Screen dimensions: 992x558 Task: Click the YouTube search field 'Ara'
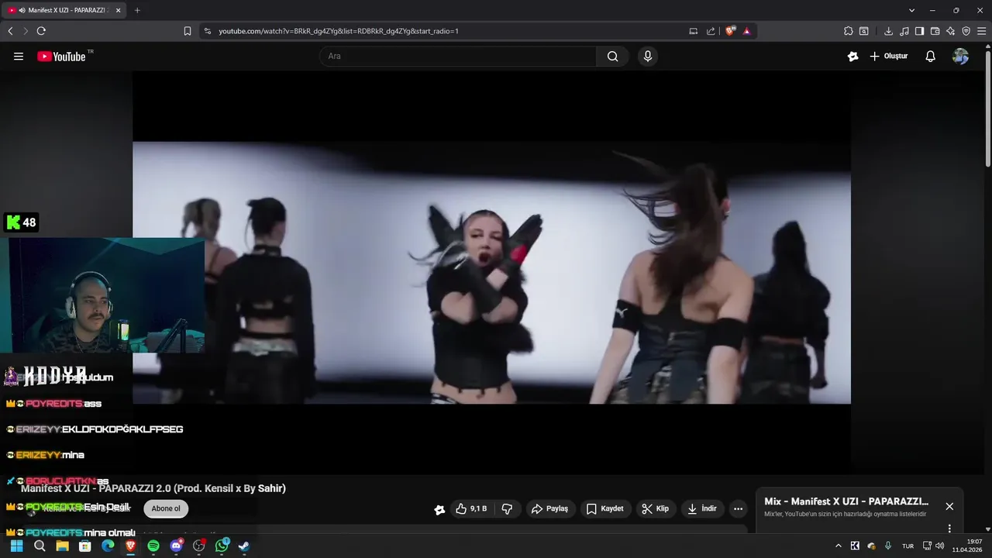point(458,57)
